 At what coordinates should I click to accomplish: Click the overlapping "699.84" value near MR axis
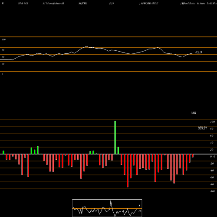click(202, 127)
